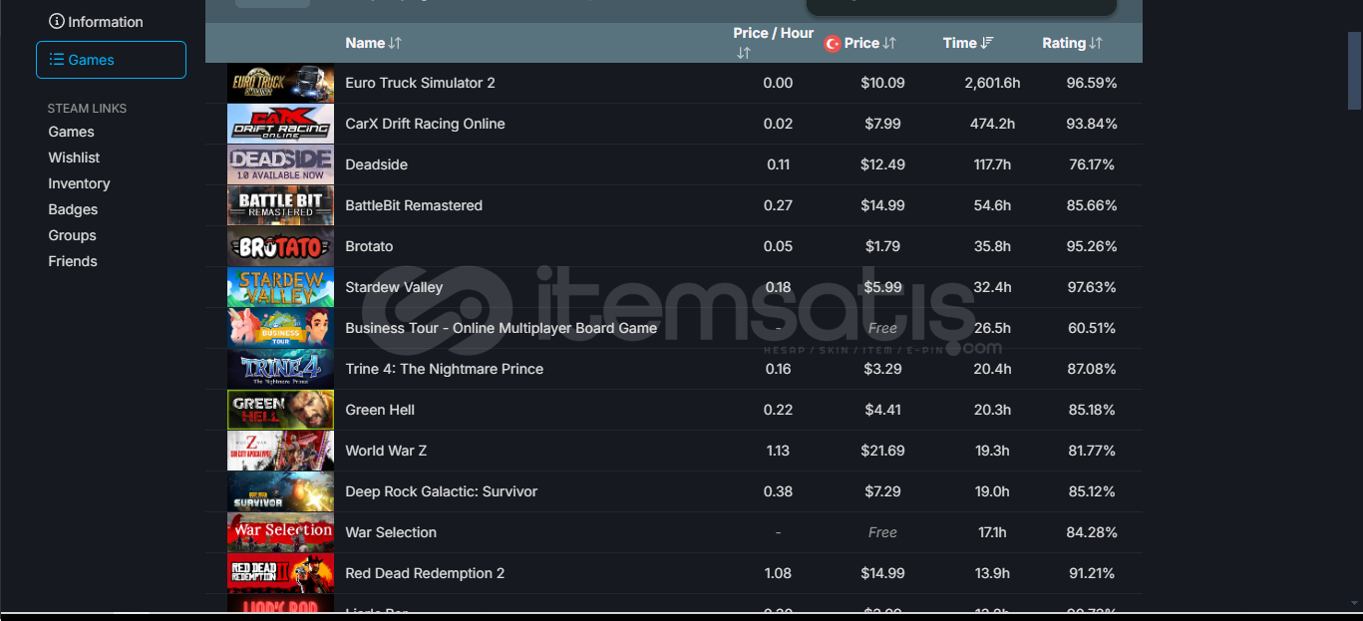The image size is (1363, 621).
Task: Click the BattleBit Remastered name
Action: pyautogui.click(x=414, y=205)
